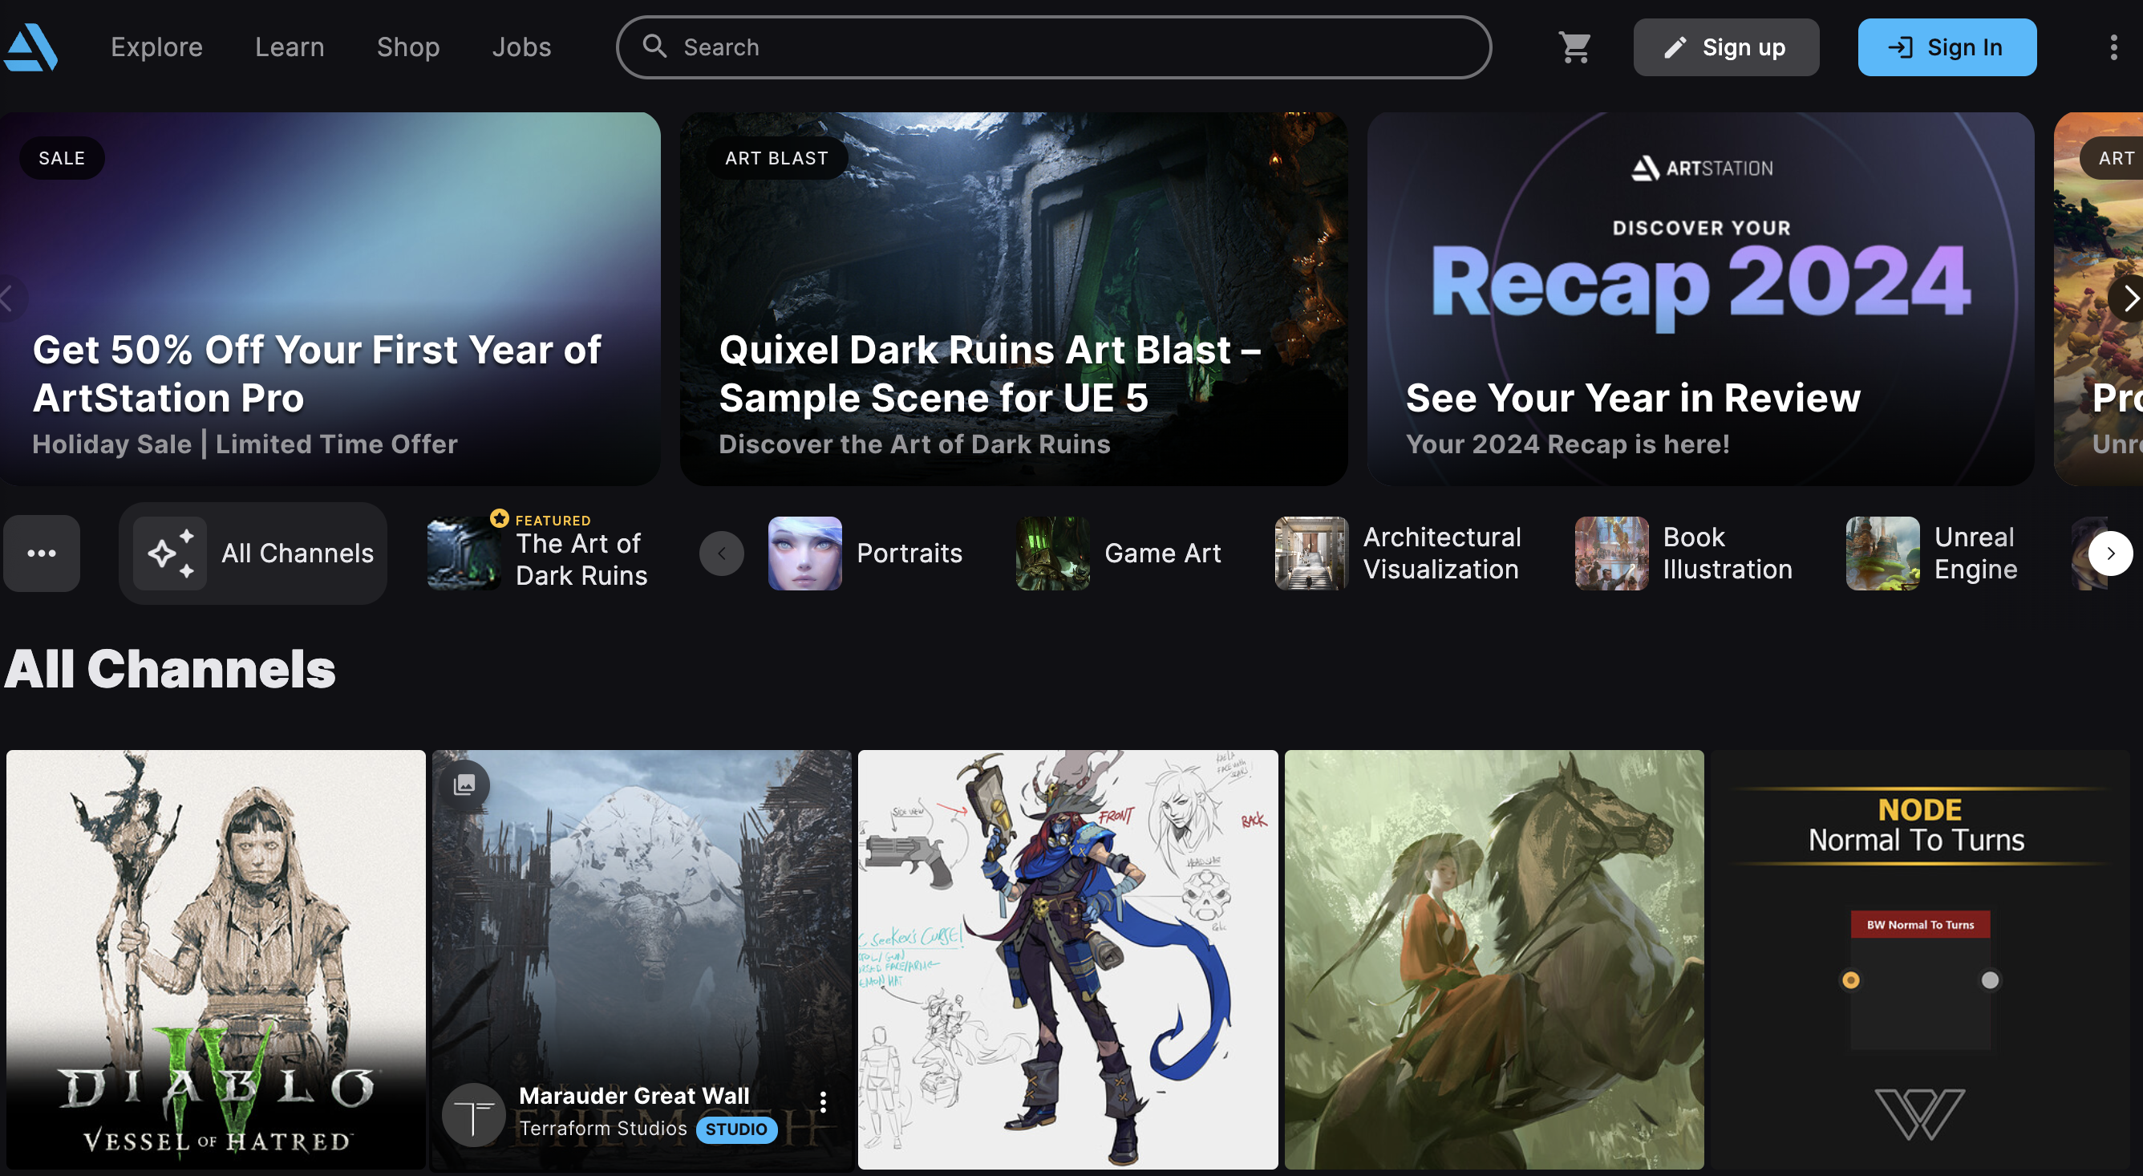2143x1176 pixels.
Task: Select the Unreal Engine channel label
Action: pos(1976,554)
